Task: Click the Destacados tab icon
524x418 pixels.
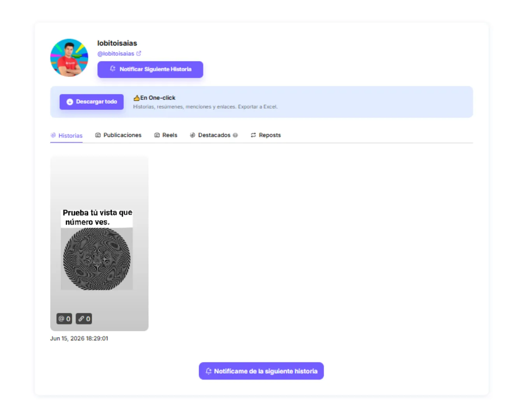Action: 192,135
